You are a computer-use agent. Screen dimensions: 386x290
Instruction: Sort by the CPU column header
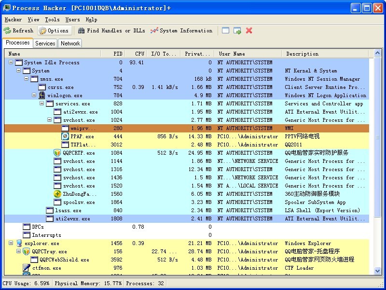click(139, 54)
